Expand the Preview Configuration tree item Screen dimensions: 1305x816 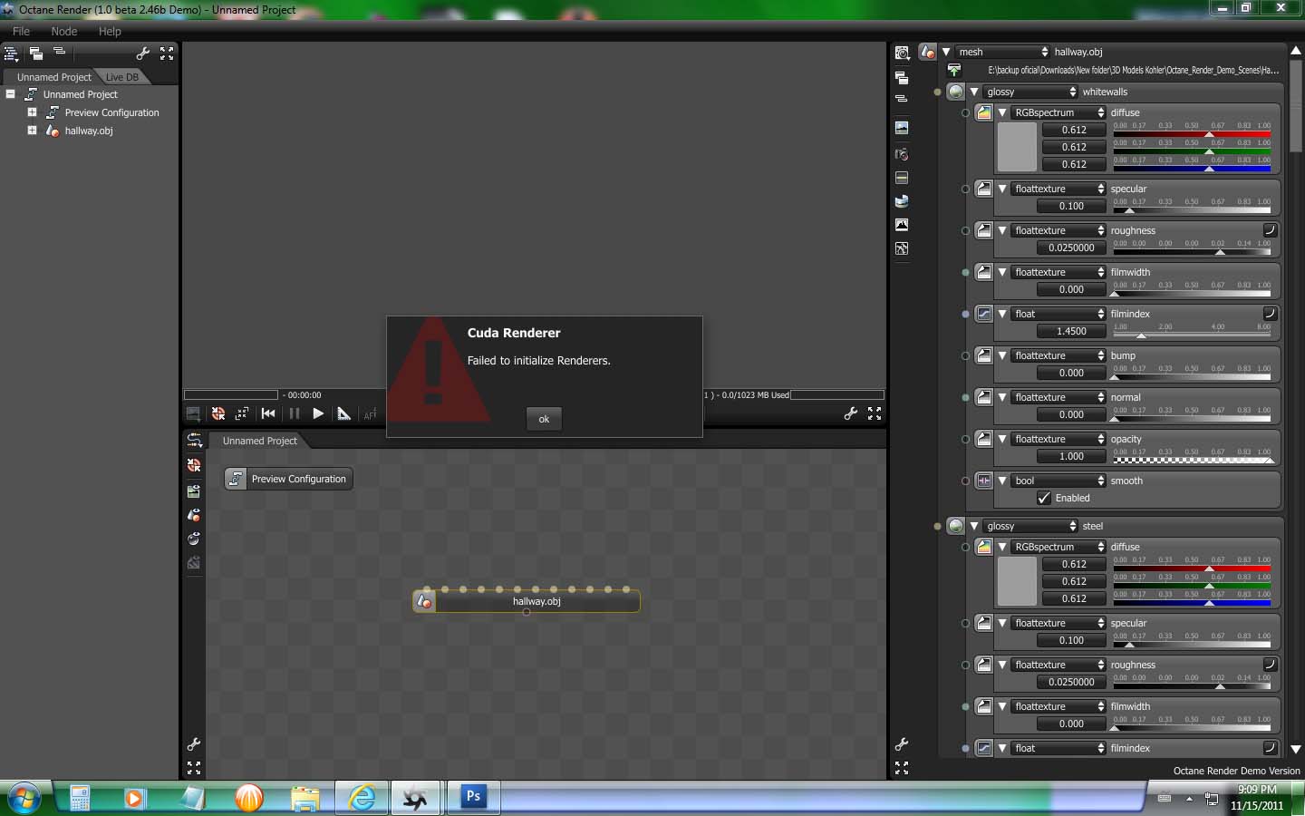click(32, 112)
